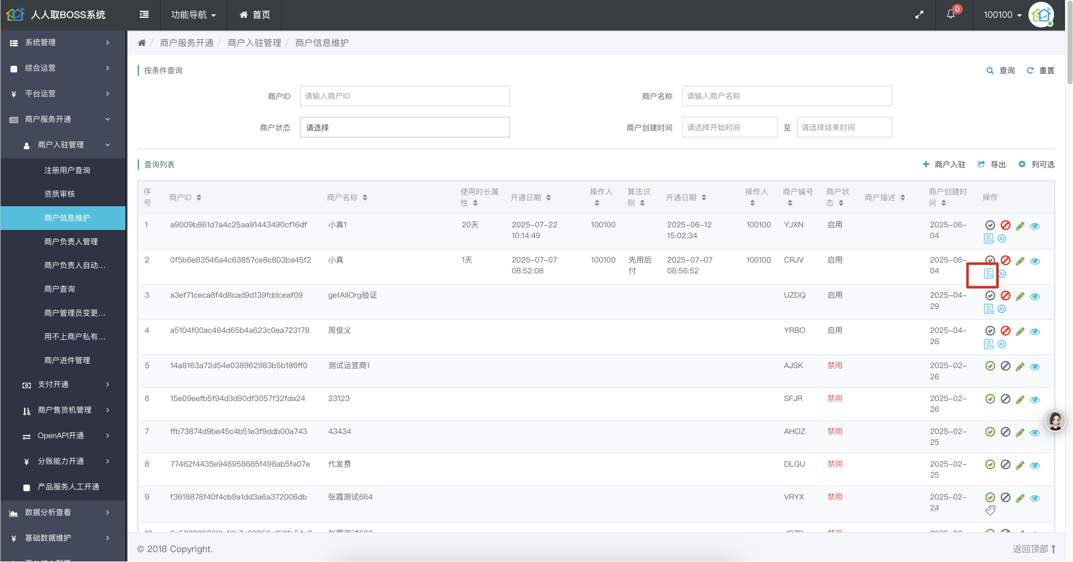The image size is (1073, 562).
Task: Edit merchant 小真1 with the green pencil
Action: coord(1020,226)
